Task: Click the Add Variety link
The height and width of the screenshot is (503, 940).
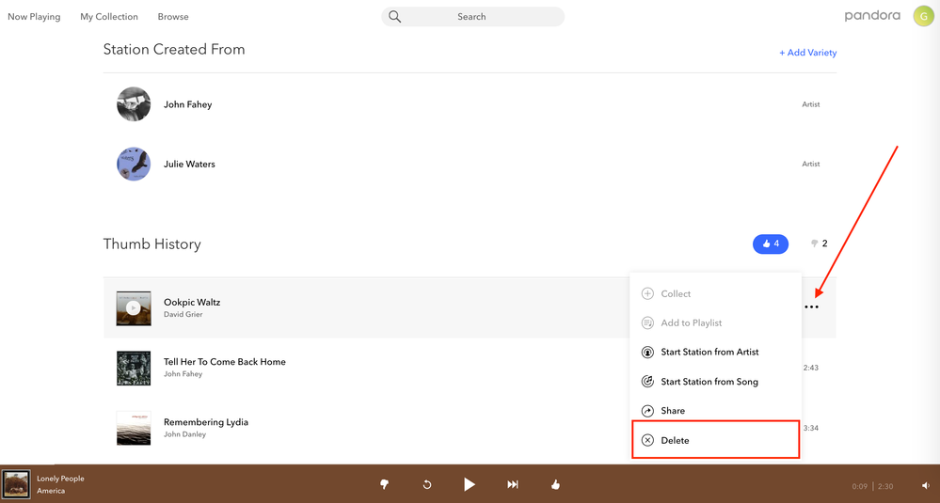Action: click(x=807, y=53)
